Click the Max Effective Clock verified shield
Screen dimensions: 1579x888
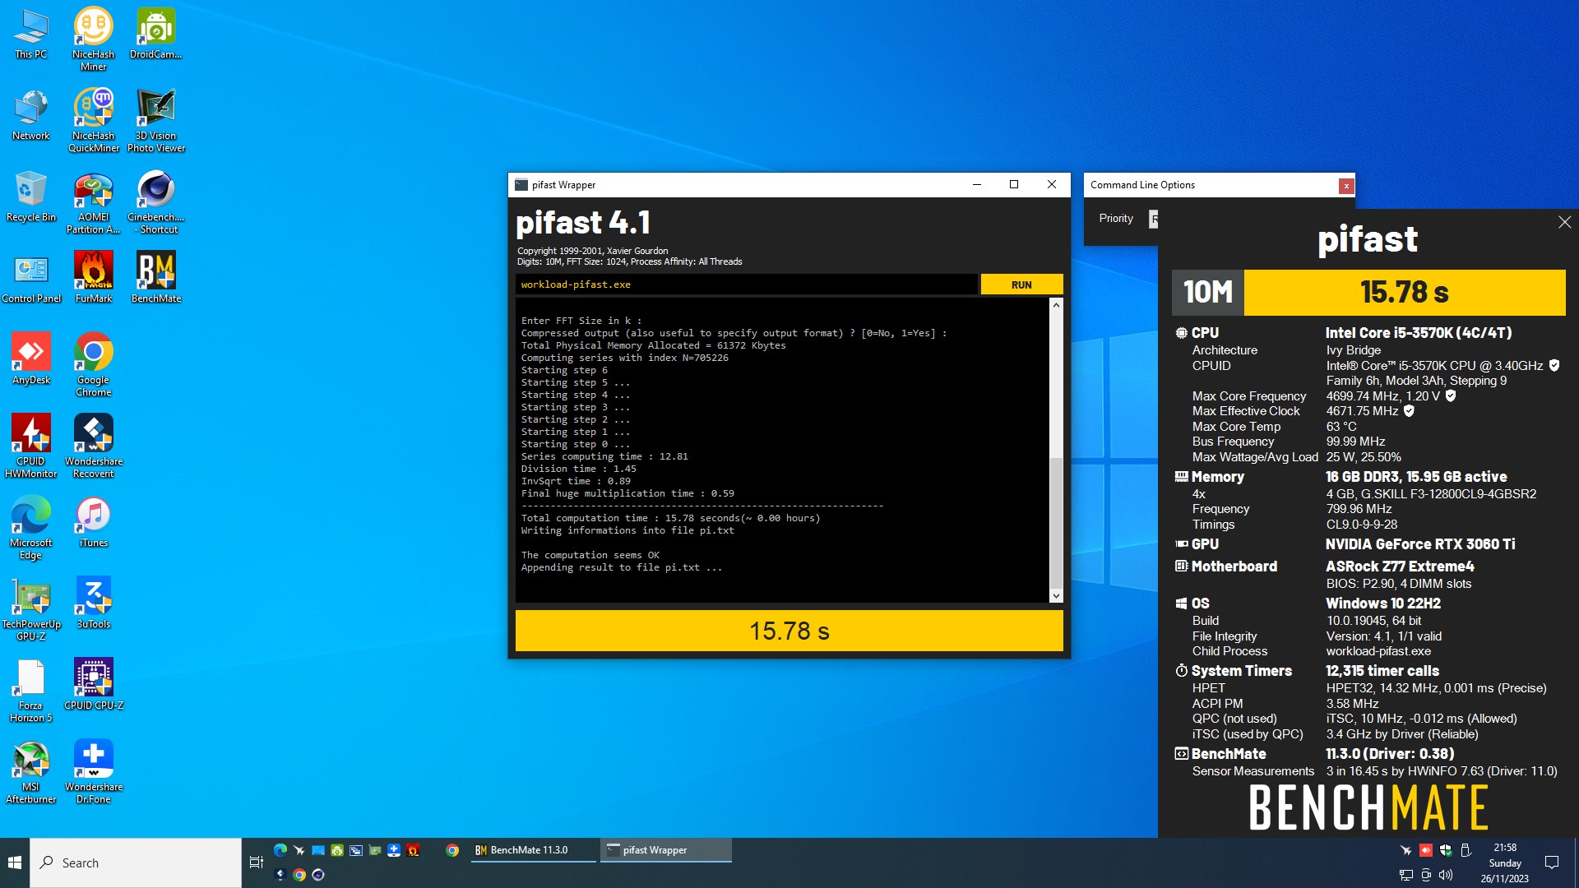(x=1409, y=410)
